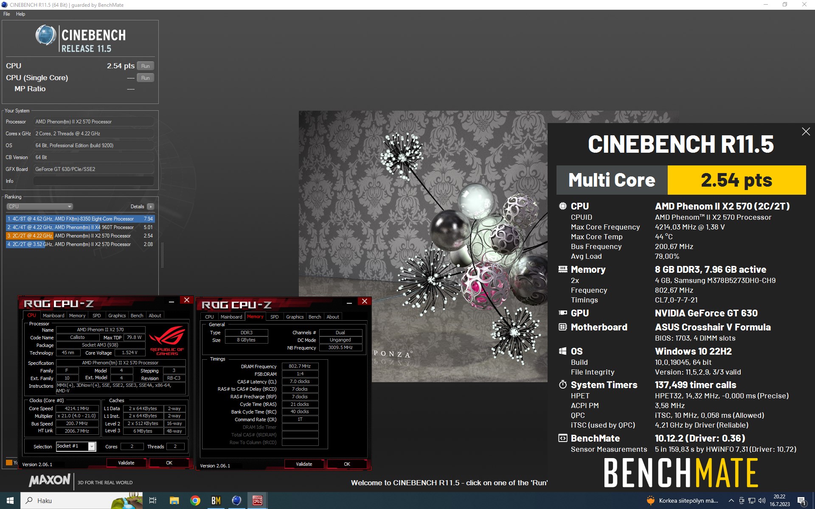Click the BenchMate version icon
Screen dimensions: 815x509
[563, 438]
